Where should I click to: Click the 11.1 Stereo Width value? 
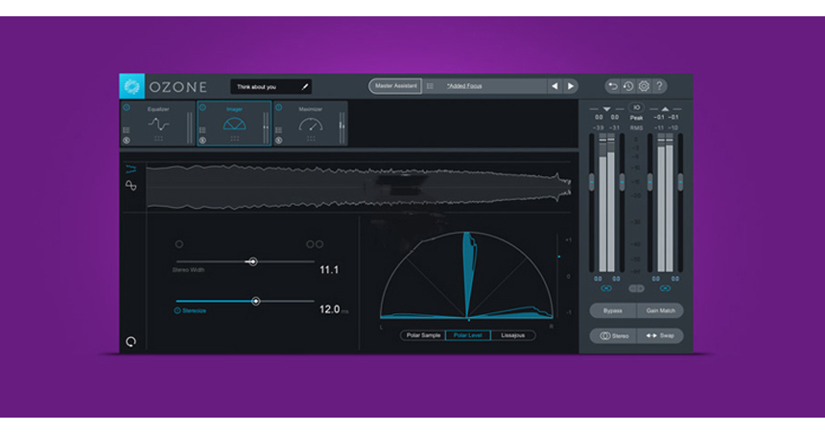(329, 270)
